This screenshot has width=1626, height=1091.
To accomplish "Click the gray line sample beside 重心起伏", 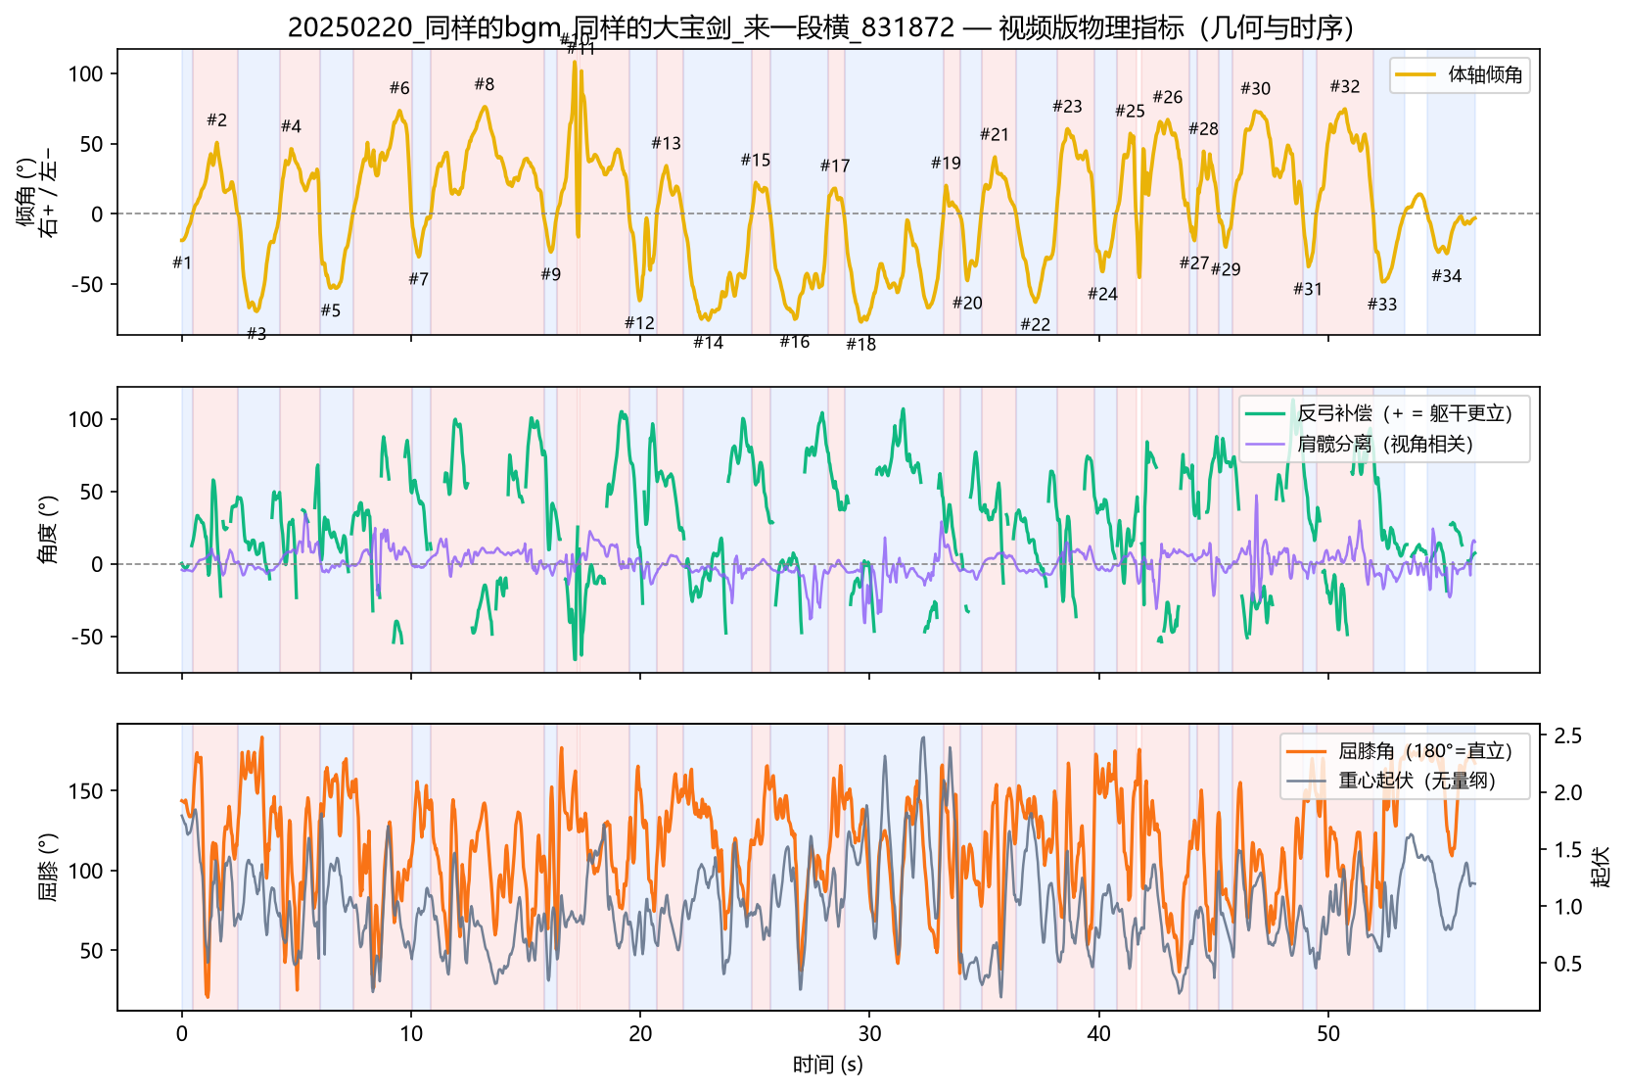I will tap(1306, 781).
